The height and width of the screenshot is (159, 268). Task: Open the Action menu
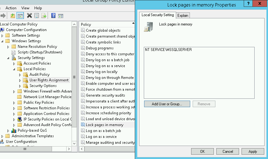tap(11, 8)
